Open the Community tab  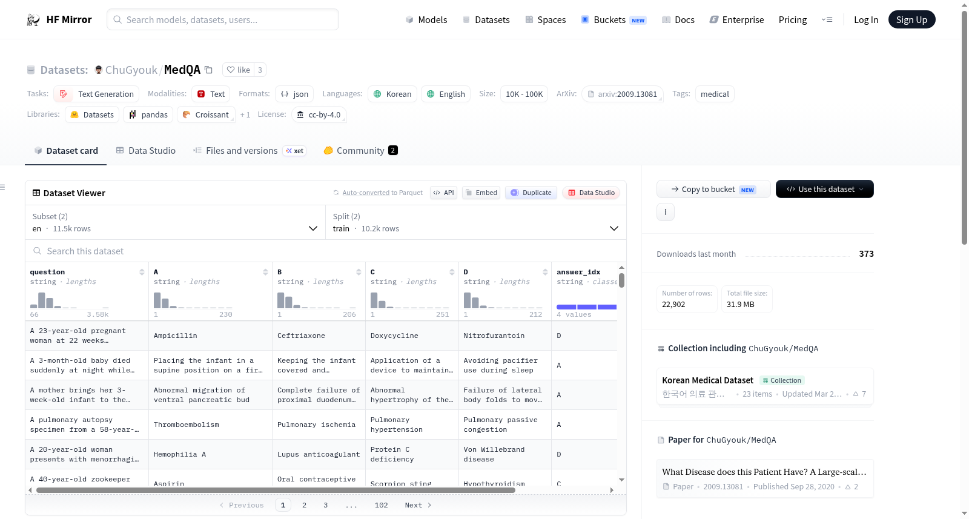click(360, 151)
